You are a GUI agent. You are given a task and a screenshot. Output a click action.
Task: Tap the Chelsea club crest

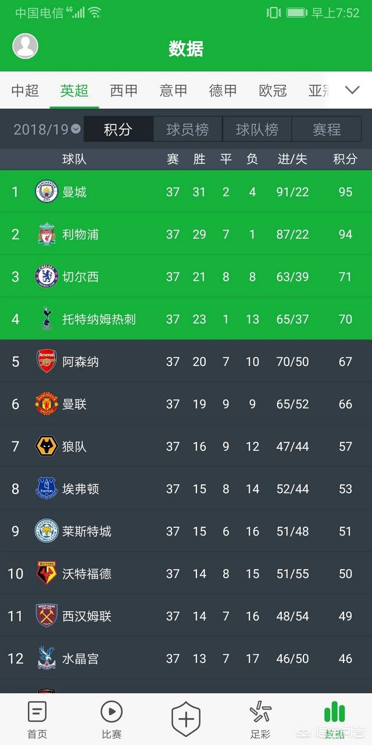coord(46,276)
